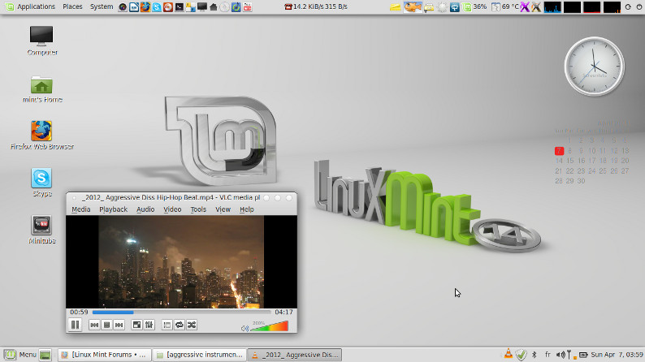Skip to next track in VLC
This screenshot has height=362, width=645.
(x=119, y=325)
